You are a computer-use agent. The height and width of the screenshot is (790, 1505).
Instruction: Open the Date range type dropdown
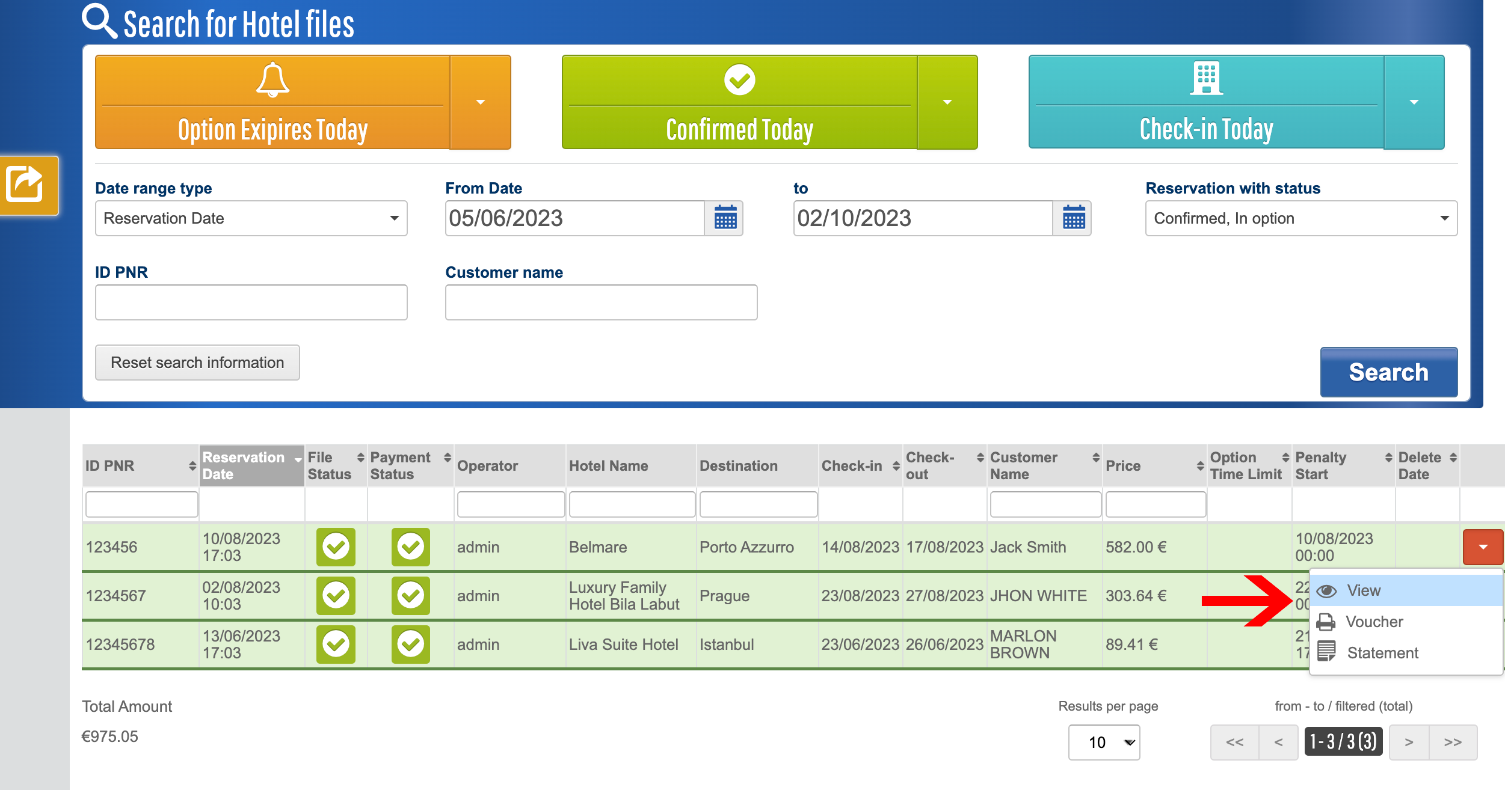251,218
